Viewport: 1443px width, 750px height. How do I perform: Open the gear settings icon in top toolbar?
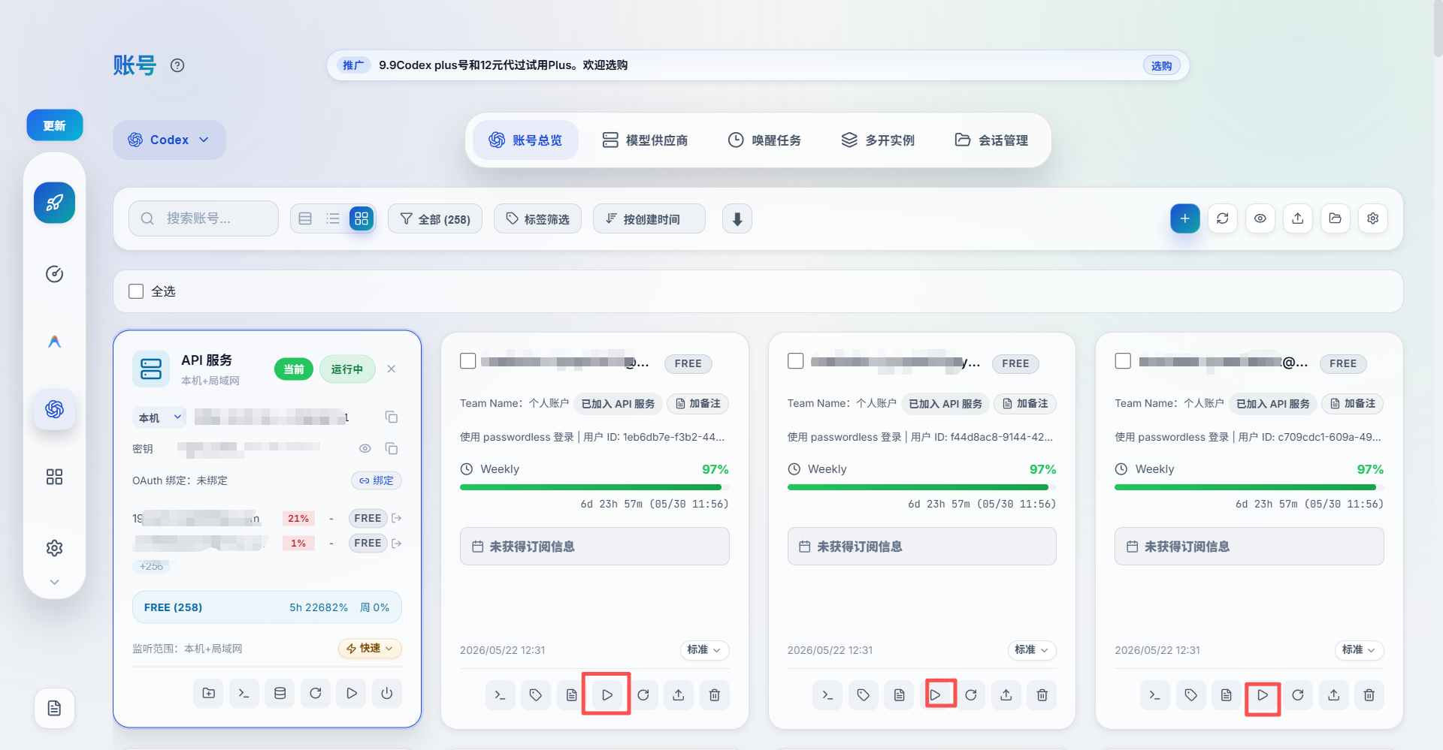1373,218
